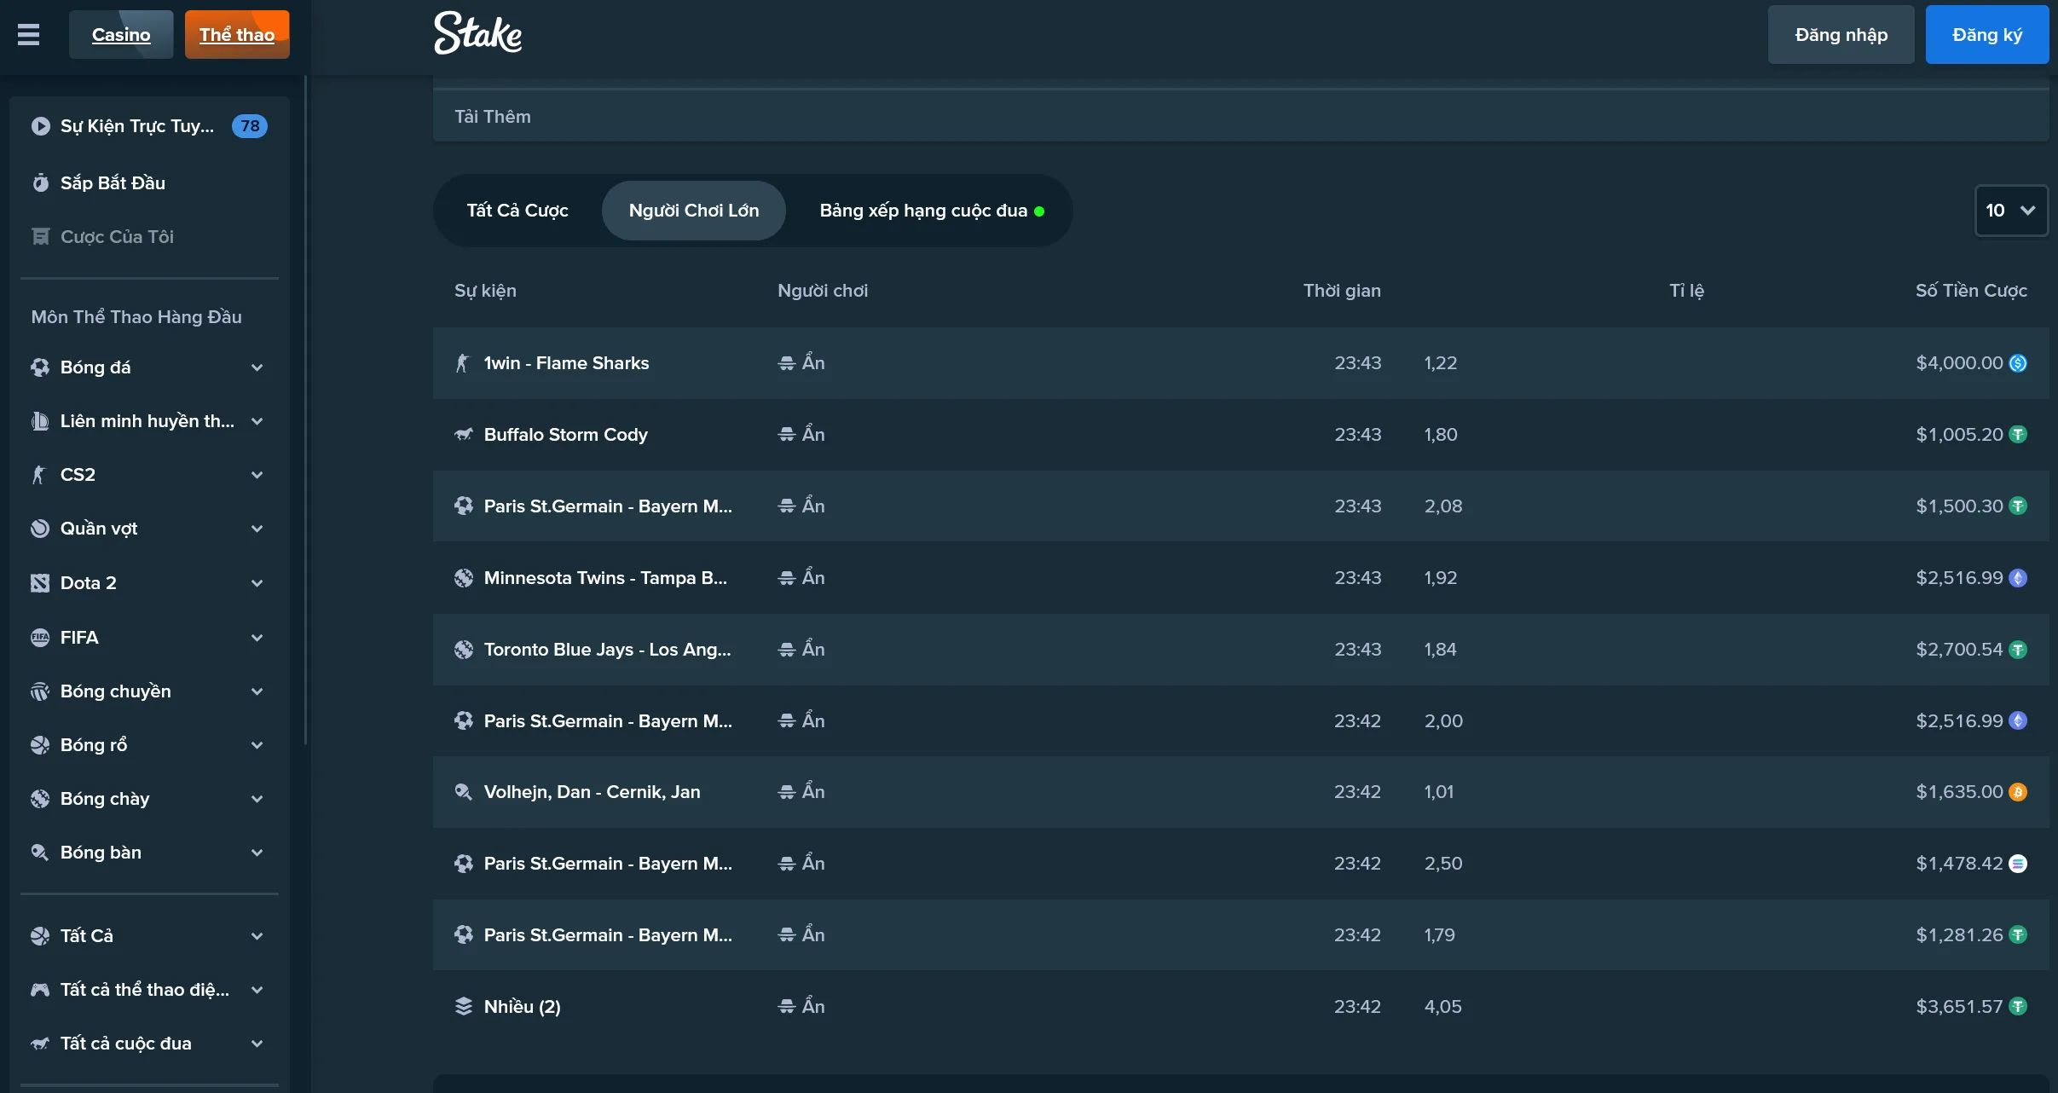Image resolution: width=2058 pixels, height=1093 pixels.
Task: Click the 78 live events badge
Action: [250, 126]
